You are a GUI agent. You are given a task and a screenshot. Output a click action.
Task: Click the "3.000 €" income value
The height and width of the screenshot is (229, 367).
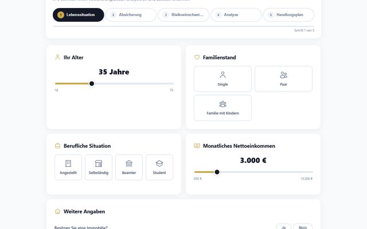253,160
